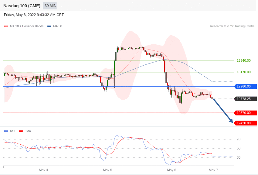Click the Nasdaq 100 (CME) title

22,6
